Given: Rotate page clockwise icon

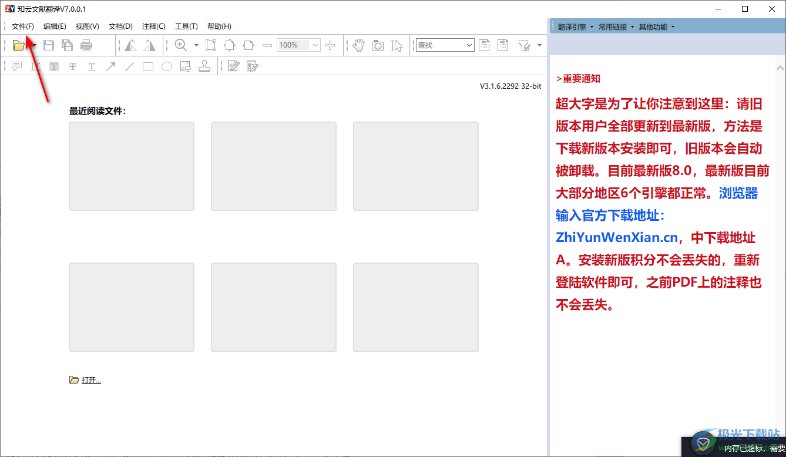Looking at the screenshot, I should click(x=150, y=45).
